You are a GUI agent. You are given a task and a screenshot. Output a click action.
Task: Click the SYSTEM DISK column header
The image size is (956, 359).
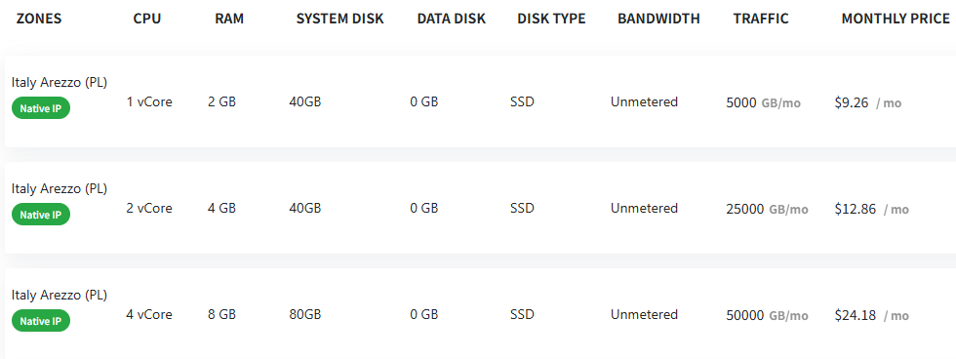pos(340,19)
